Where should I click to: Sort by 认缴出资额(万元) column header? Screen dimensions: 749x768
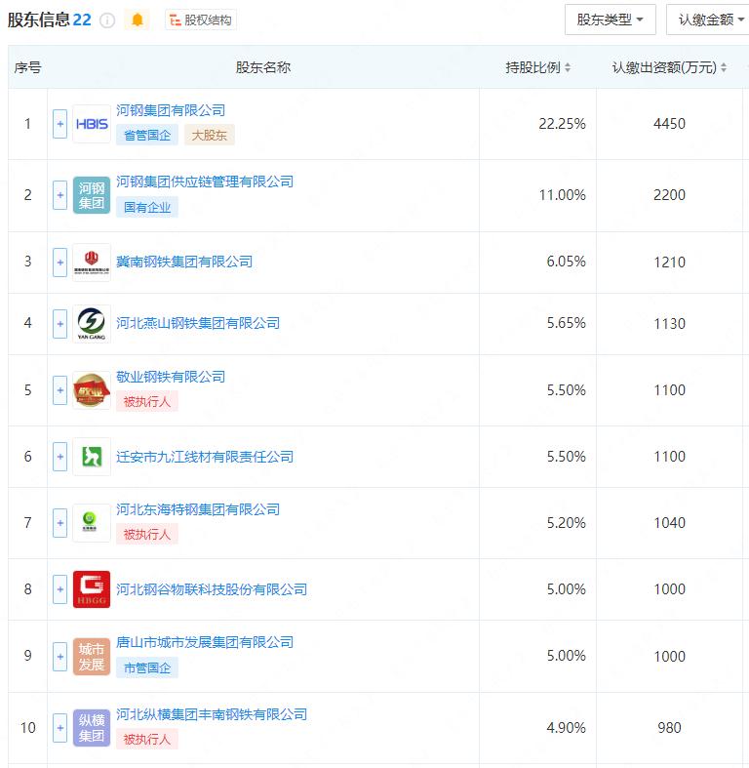click(x=669, y=67)
